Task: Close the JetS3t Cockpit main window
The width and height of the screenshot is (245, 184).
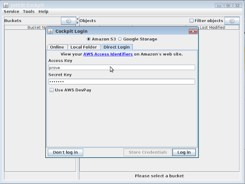Action: click(x=238, y=5)
